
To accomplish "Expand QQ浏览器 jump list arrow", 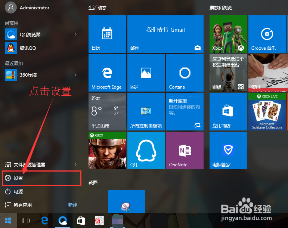I will click(75, 34).
